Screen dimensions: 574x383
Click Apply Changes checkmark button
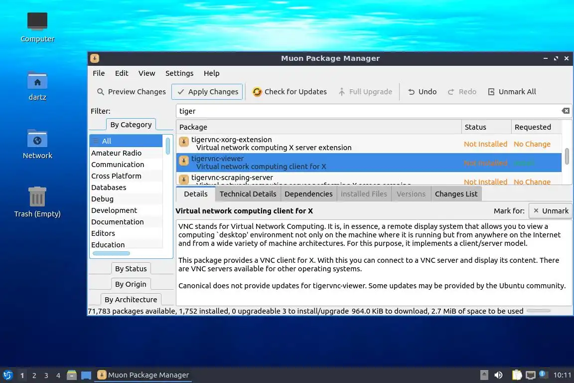(x=207, y=92)
